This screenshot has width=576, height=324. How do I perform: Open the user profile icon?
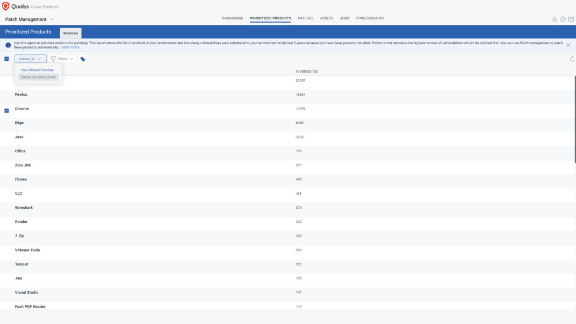(x=554, y=19)
